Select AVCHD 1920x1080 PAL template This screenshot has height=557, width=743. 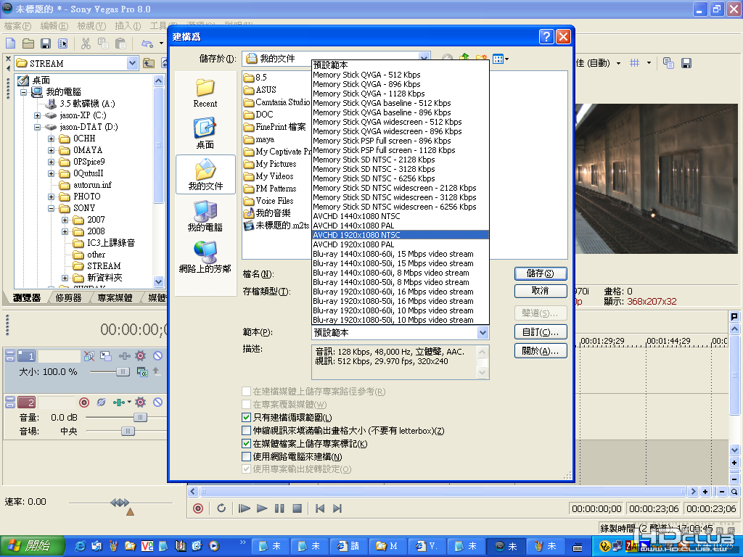[353, 244]
